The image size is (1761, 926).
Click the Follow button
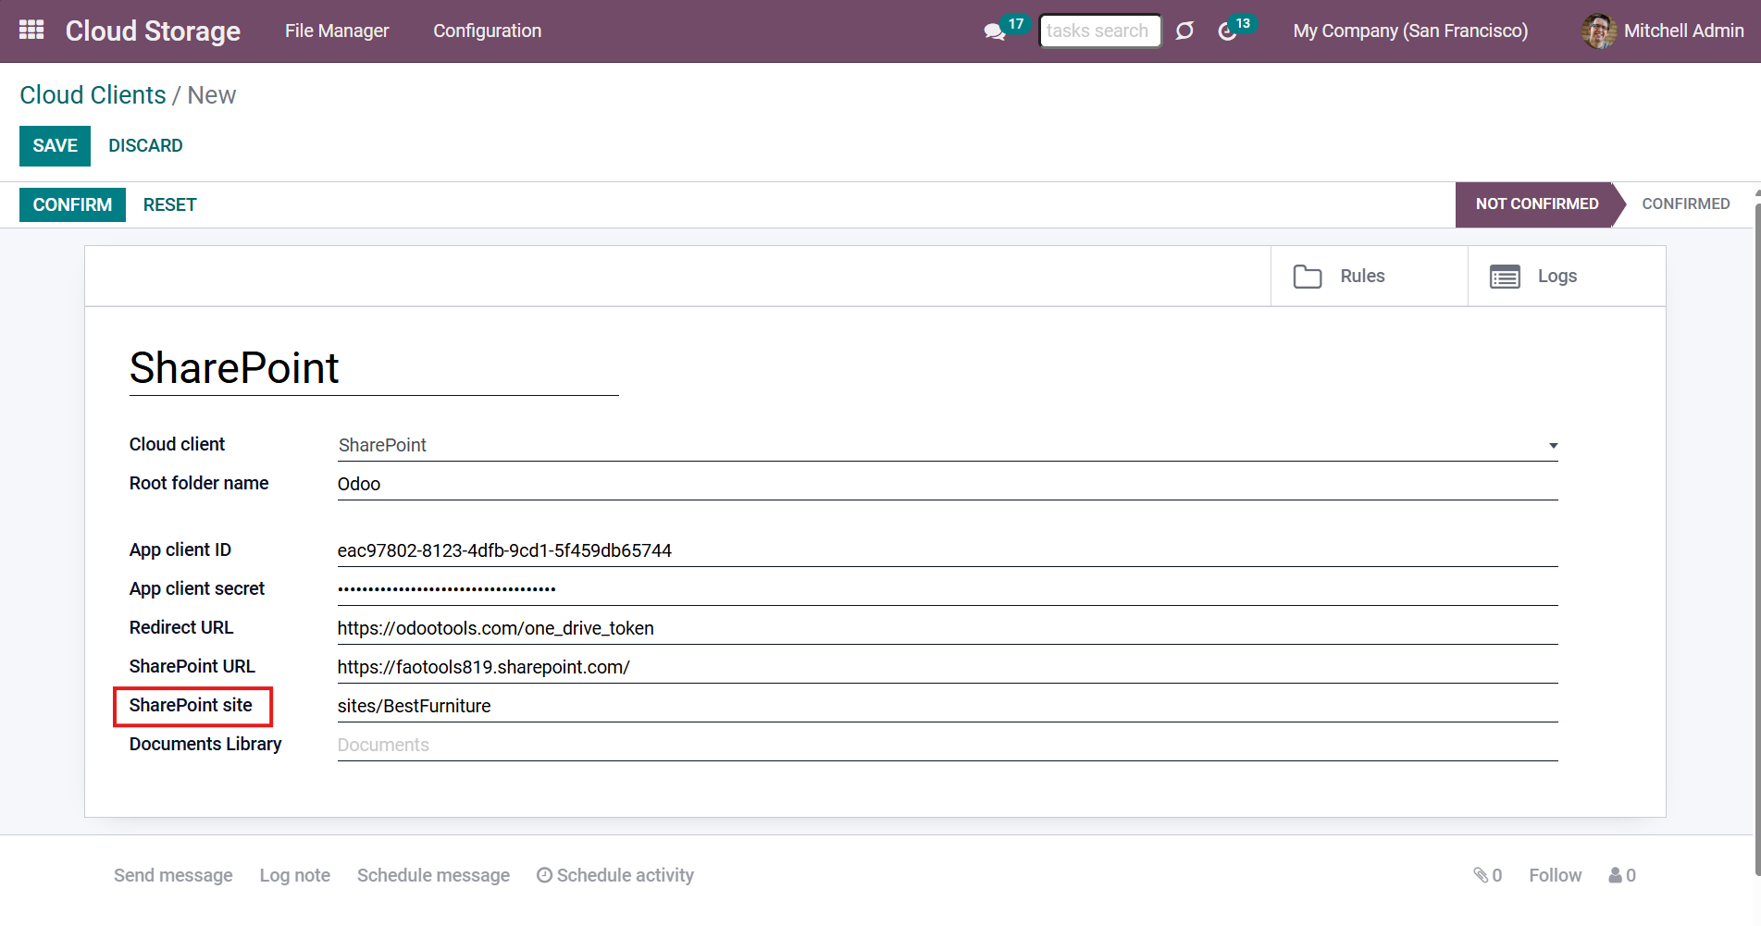point(1555,875)
